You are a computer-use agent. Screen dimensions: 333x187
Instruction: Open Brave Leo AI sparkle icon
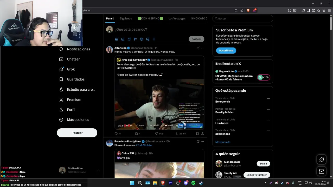pyautogui.click(x=319, y=10)
